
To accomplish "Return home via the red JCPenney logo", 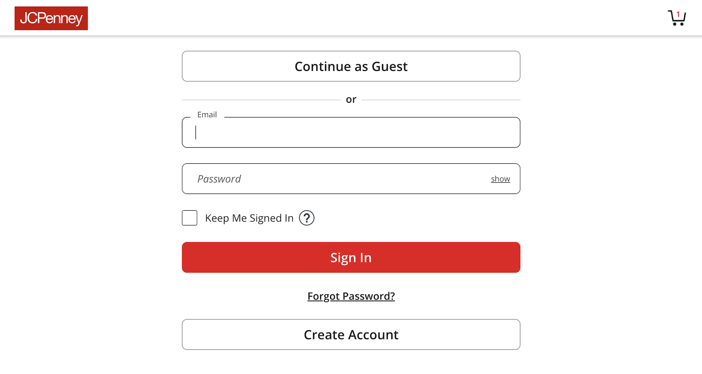I will [x=51, y=18].
